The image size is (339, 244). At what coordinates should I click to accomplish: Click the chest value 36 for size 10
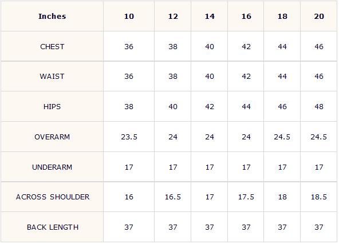129,46
